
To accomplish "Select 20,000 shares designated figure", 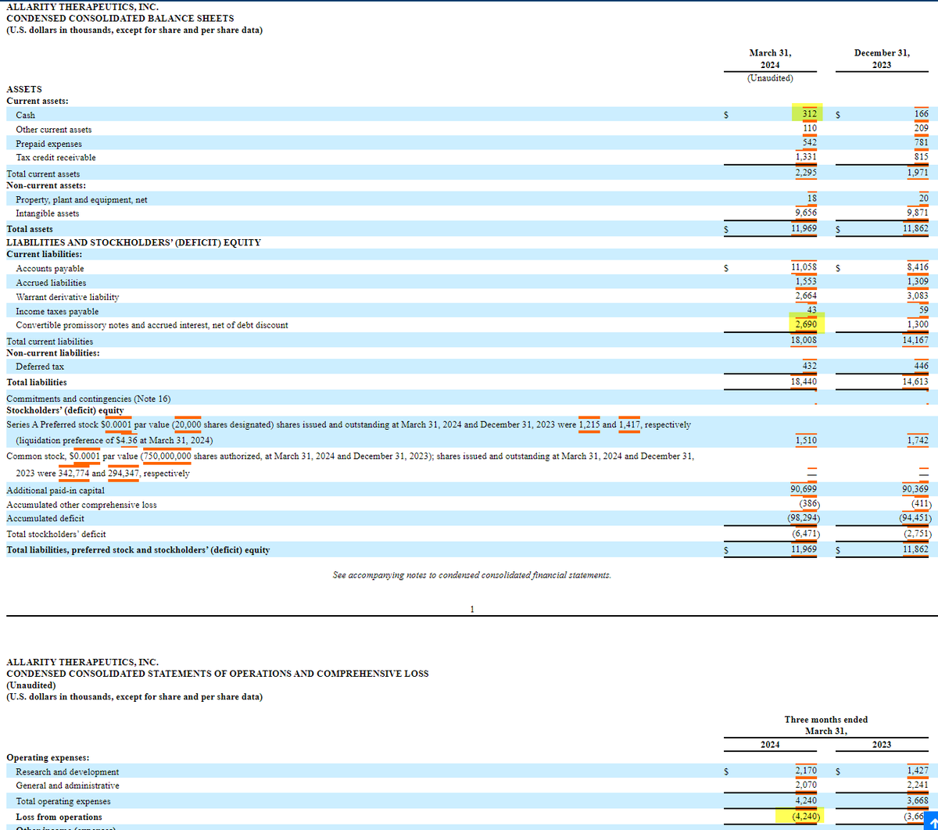I will [x=188, y=424].
